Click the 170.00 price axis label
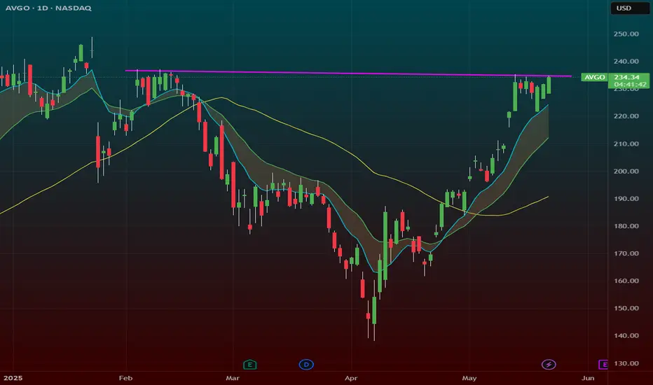Viewport: 653px width, 385px height. (626, 253)
